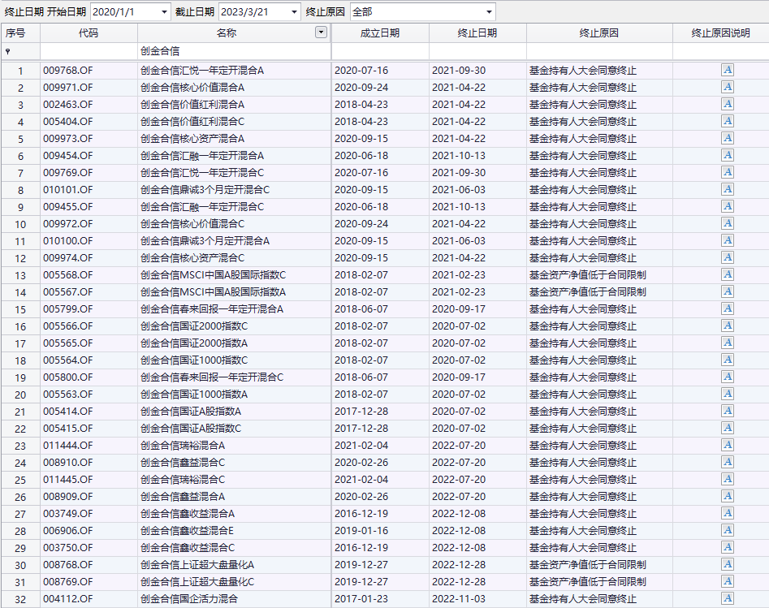Sort by the 终止原因 column header
Screen dimensions: 769x608
point(598,32)
